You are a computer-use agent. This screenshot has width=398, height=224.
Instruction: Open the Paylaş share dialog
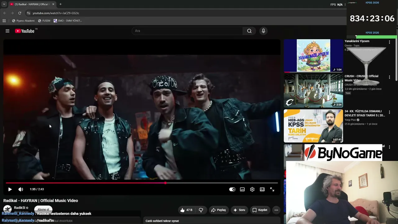[219, 210]
